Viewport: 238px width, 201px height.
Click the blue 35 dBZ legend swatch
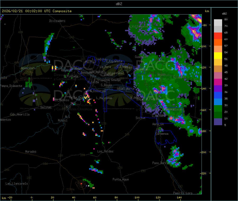(218, 95)
